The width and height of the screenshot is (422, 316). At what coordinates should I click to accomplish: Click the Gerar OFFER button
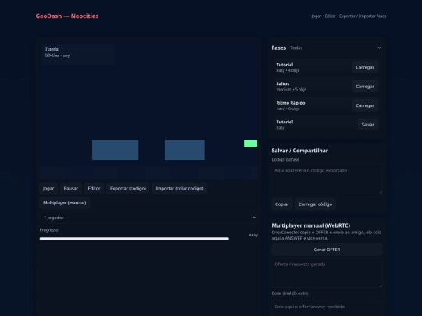coord(327,250)
